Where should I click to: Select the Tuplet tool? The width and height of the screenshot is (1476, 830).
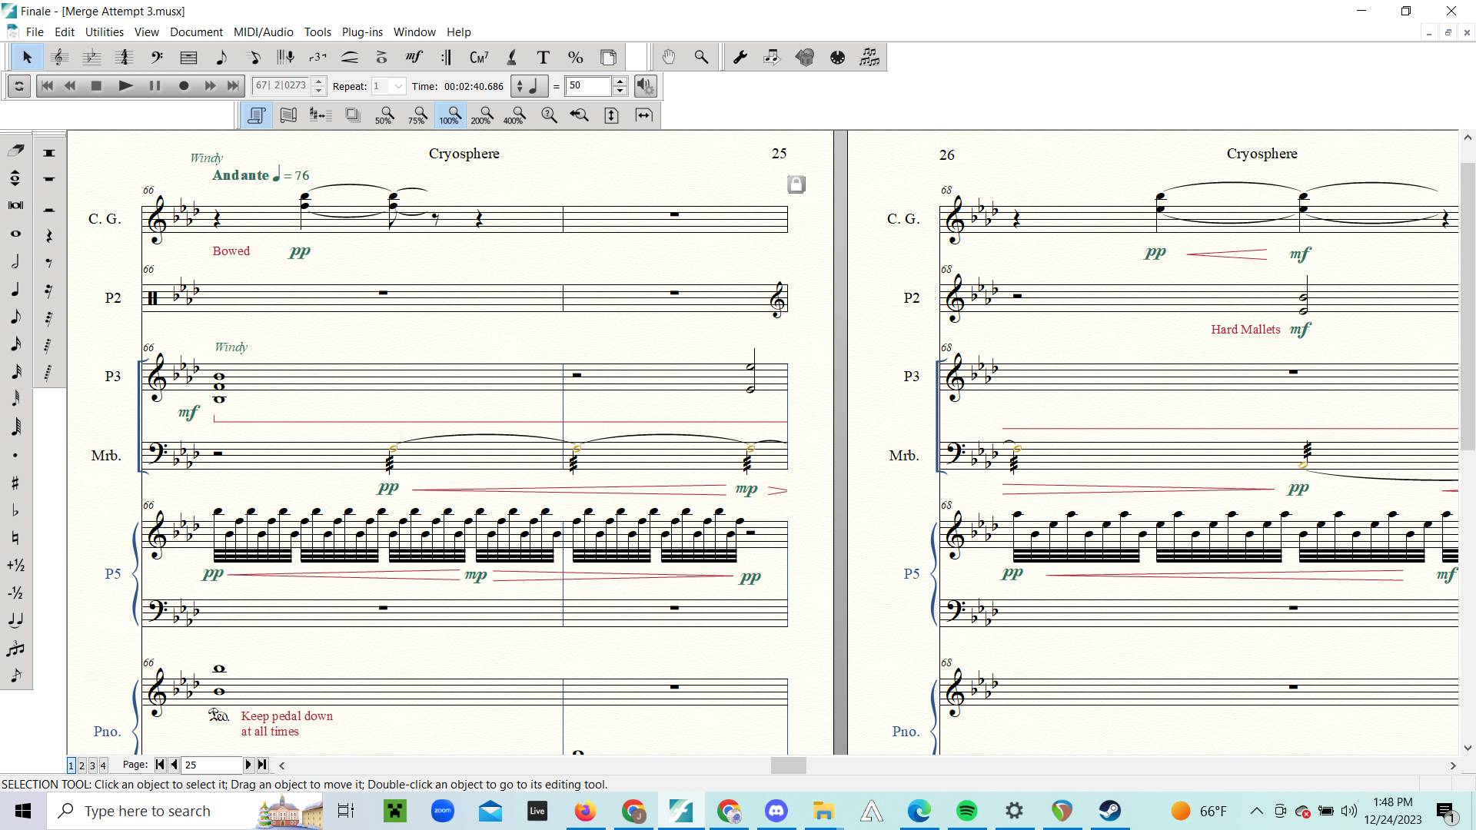(x=317, y=58)
